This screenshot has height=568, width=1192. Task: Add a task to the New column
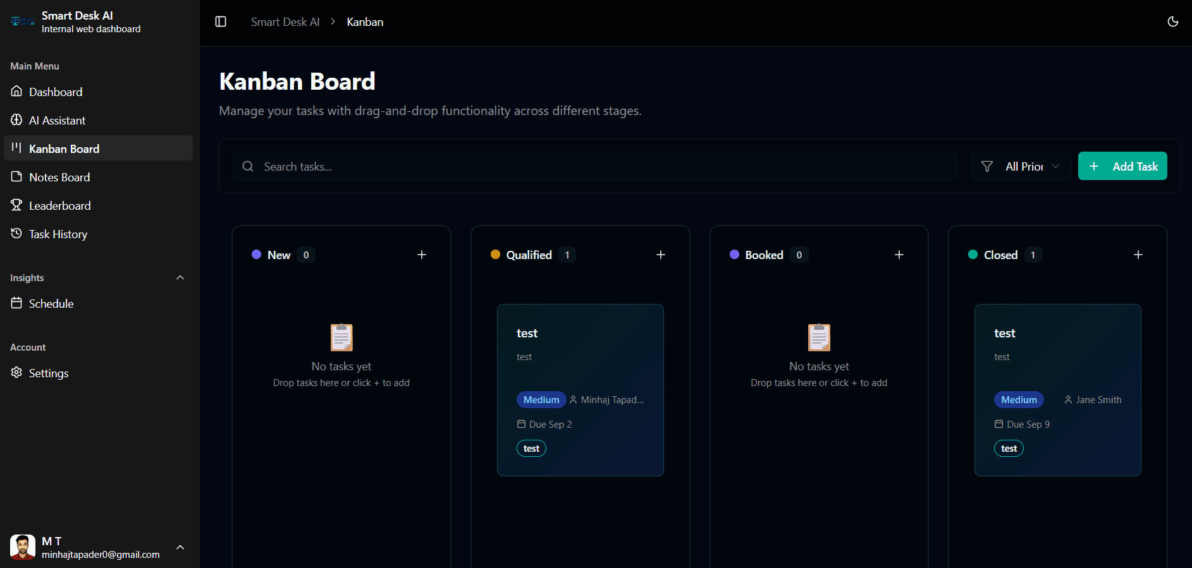click(x=422, y=255)
